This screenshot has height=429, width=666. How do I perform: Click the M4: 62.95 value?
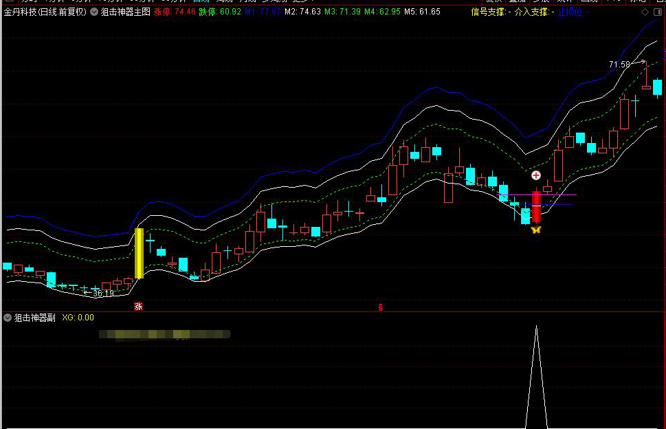pos(382,12)
